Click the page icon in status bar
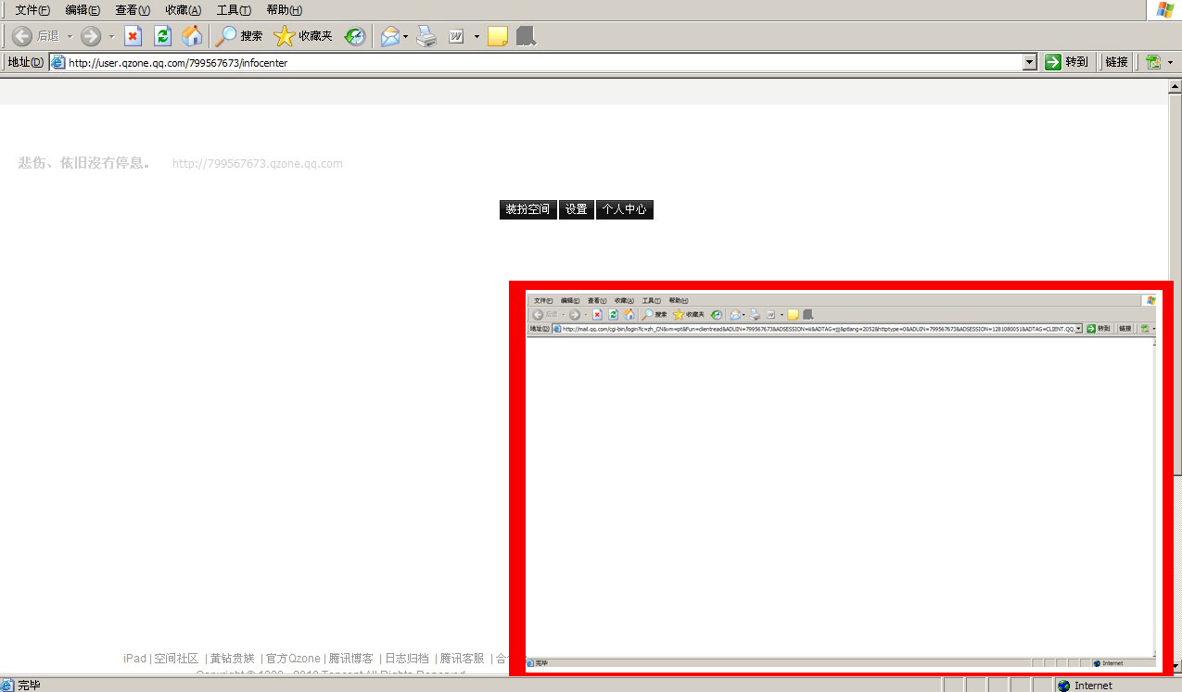This screenshot has width=1182, height=692. click(x=8, y=686)
